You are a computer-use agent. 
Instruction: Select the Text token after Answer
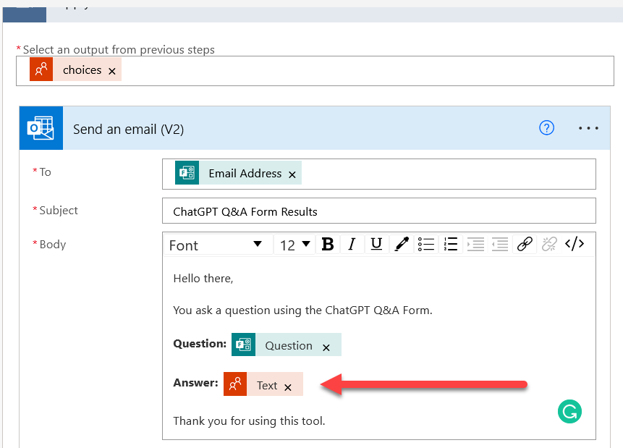[x=263, y=384]
